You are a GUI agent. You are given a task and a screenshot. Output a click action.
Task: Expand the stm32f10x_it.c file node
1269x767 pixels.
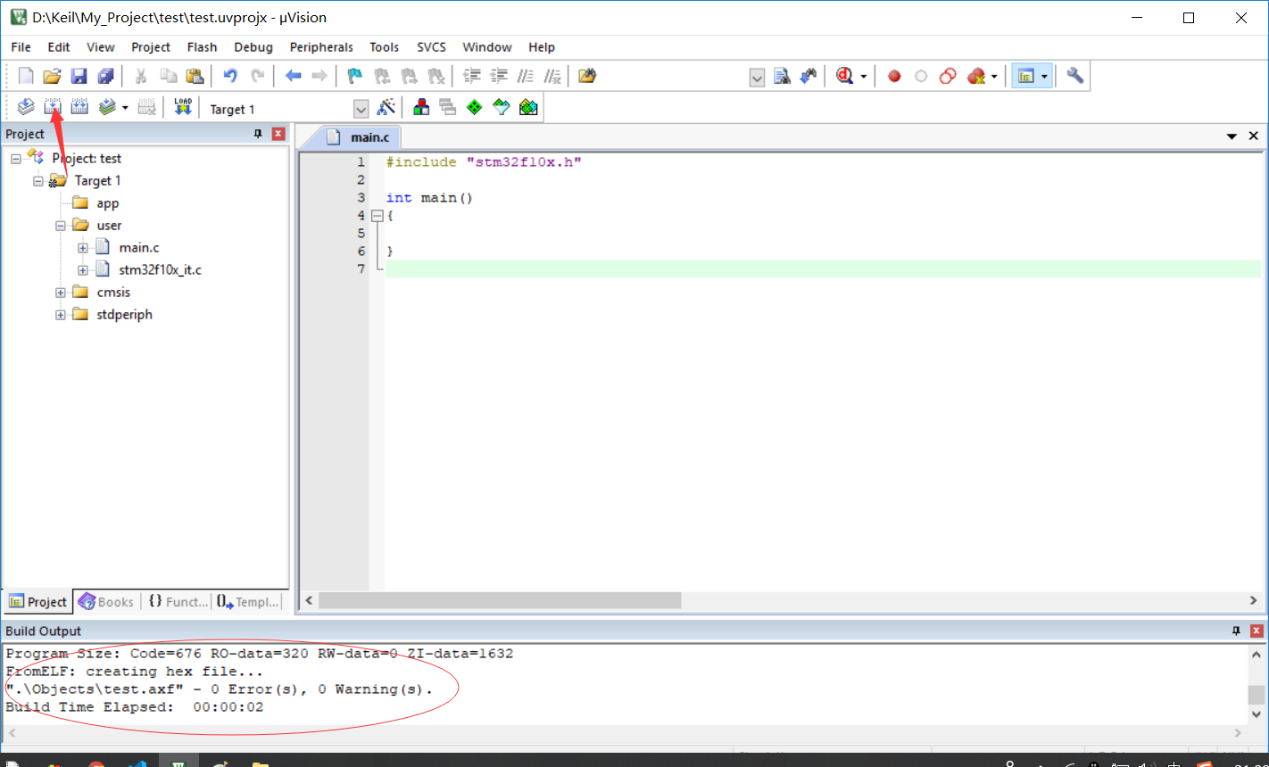[x=83, y=270]
